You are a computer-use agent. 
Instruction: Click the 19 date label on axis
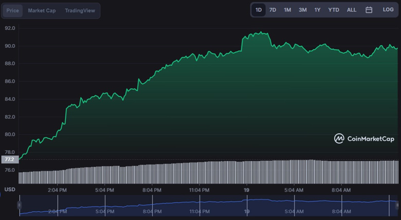pyautogui.click(x=247, y=190)
